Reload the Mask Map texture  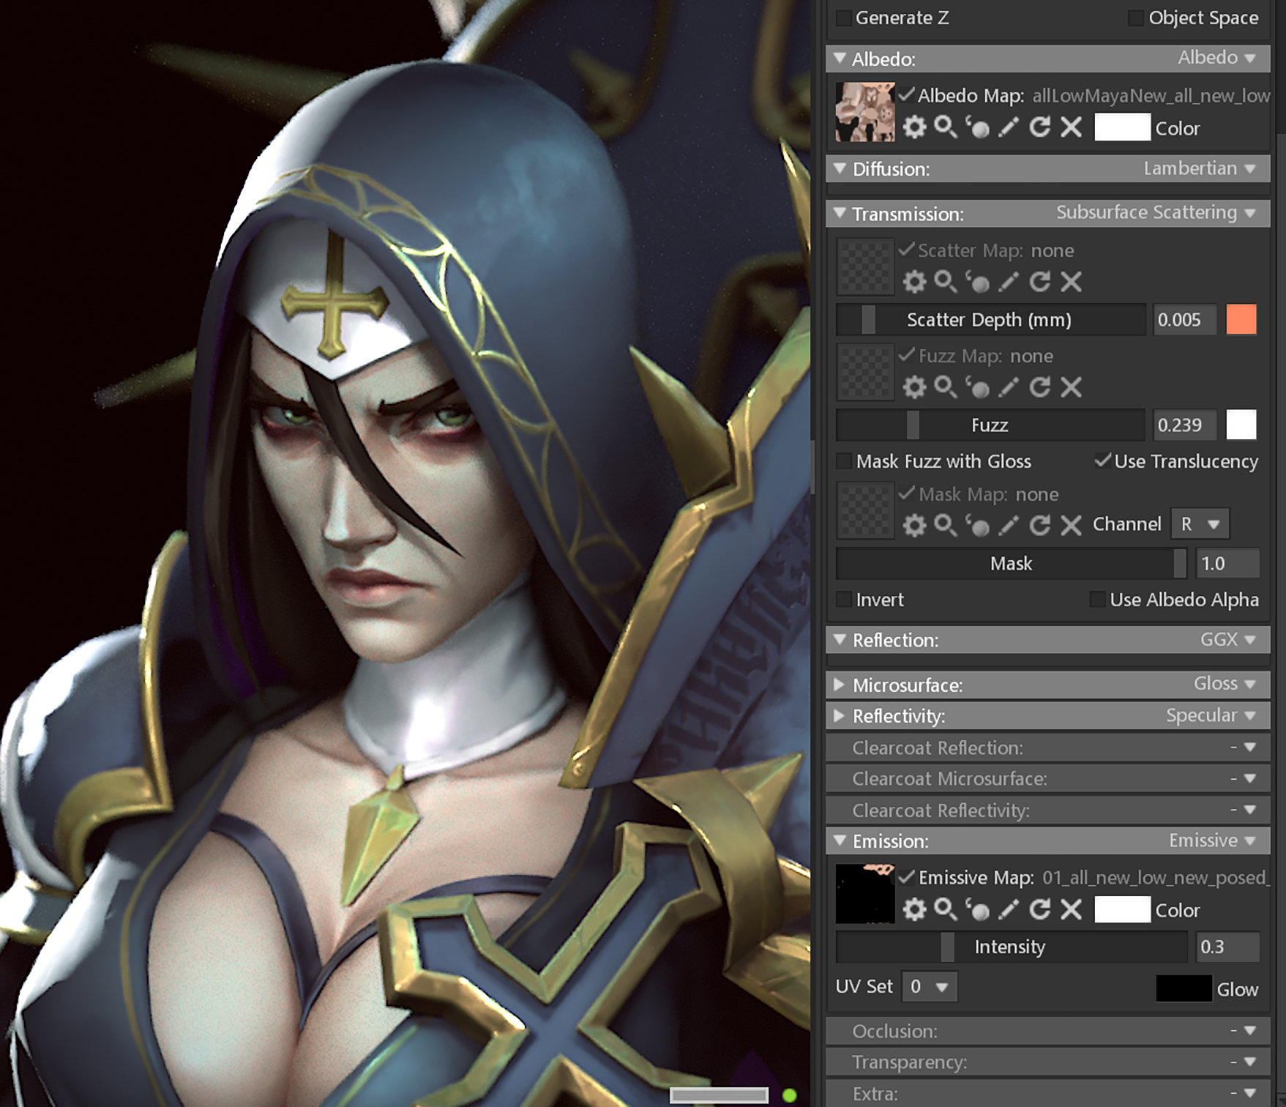[1039, 525]
